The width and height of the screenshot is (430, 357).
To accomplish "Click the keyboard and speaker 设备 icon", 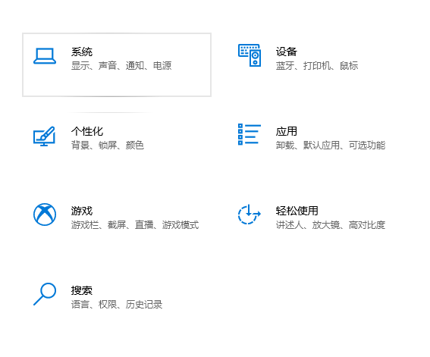I will (250, 55).
